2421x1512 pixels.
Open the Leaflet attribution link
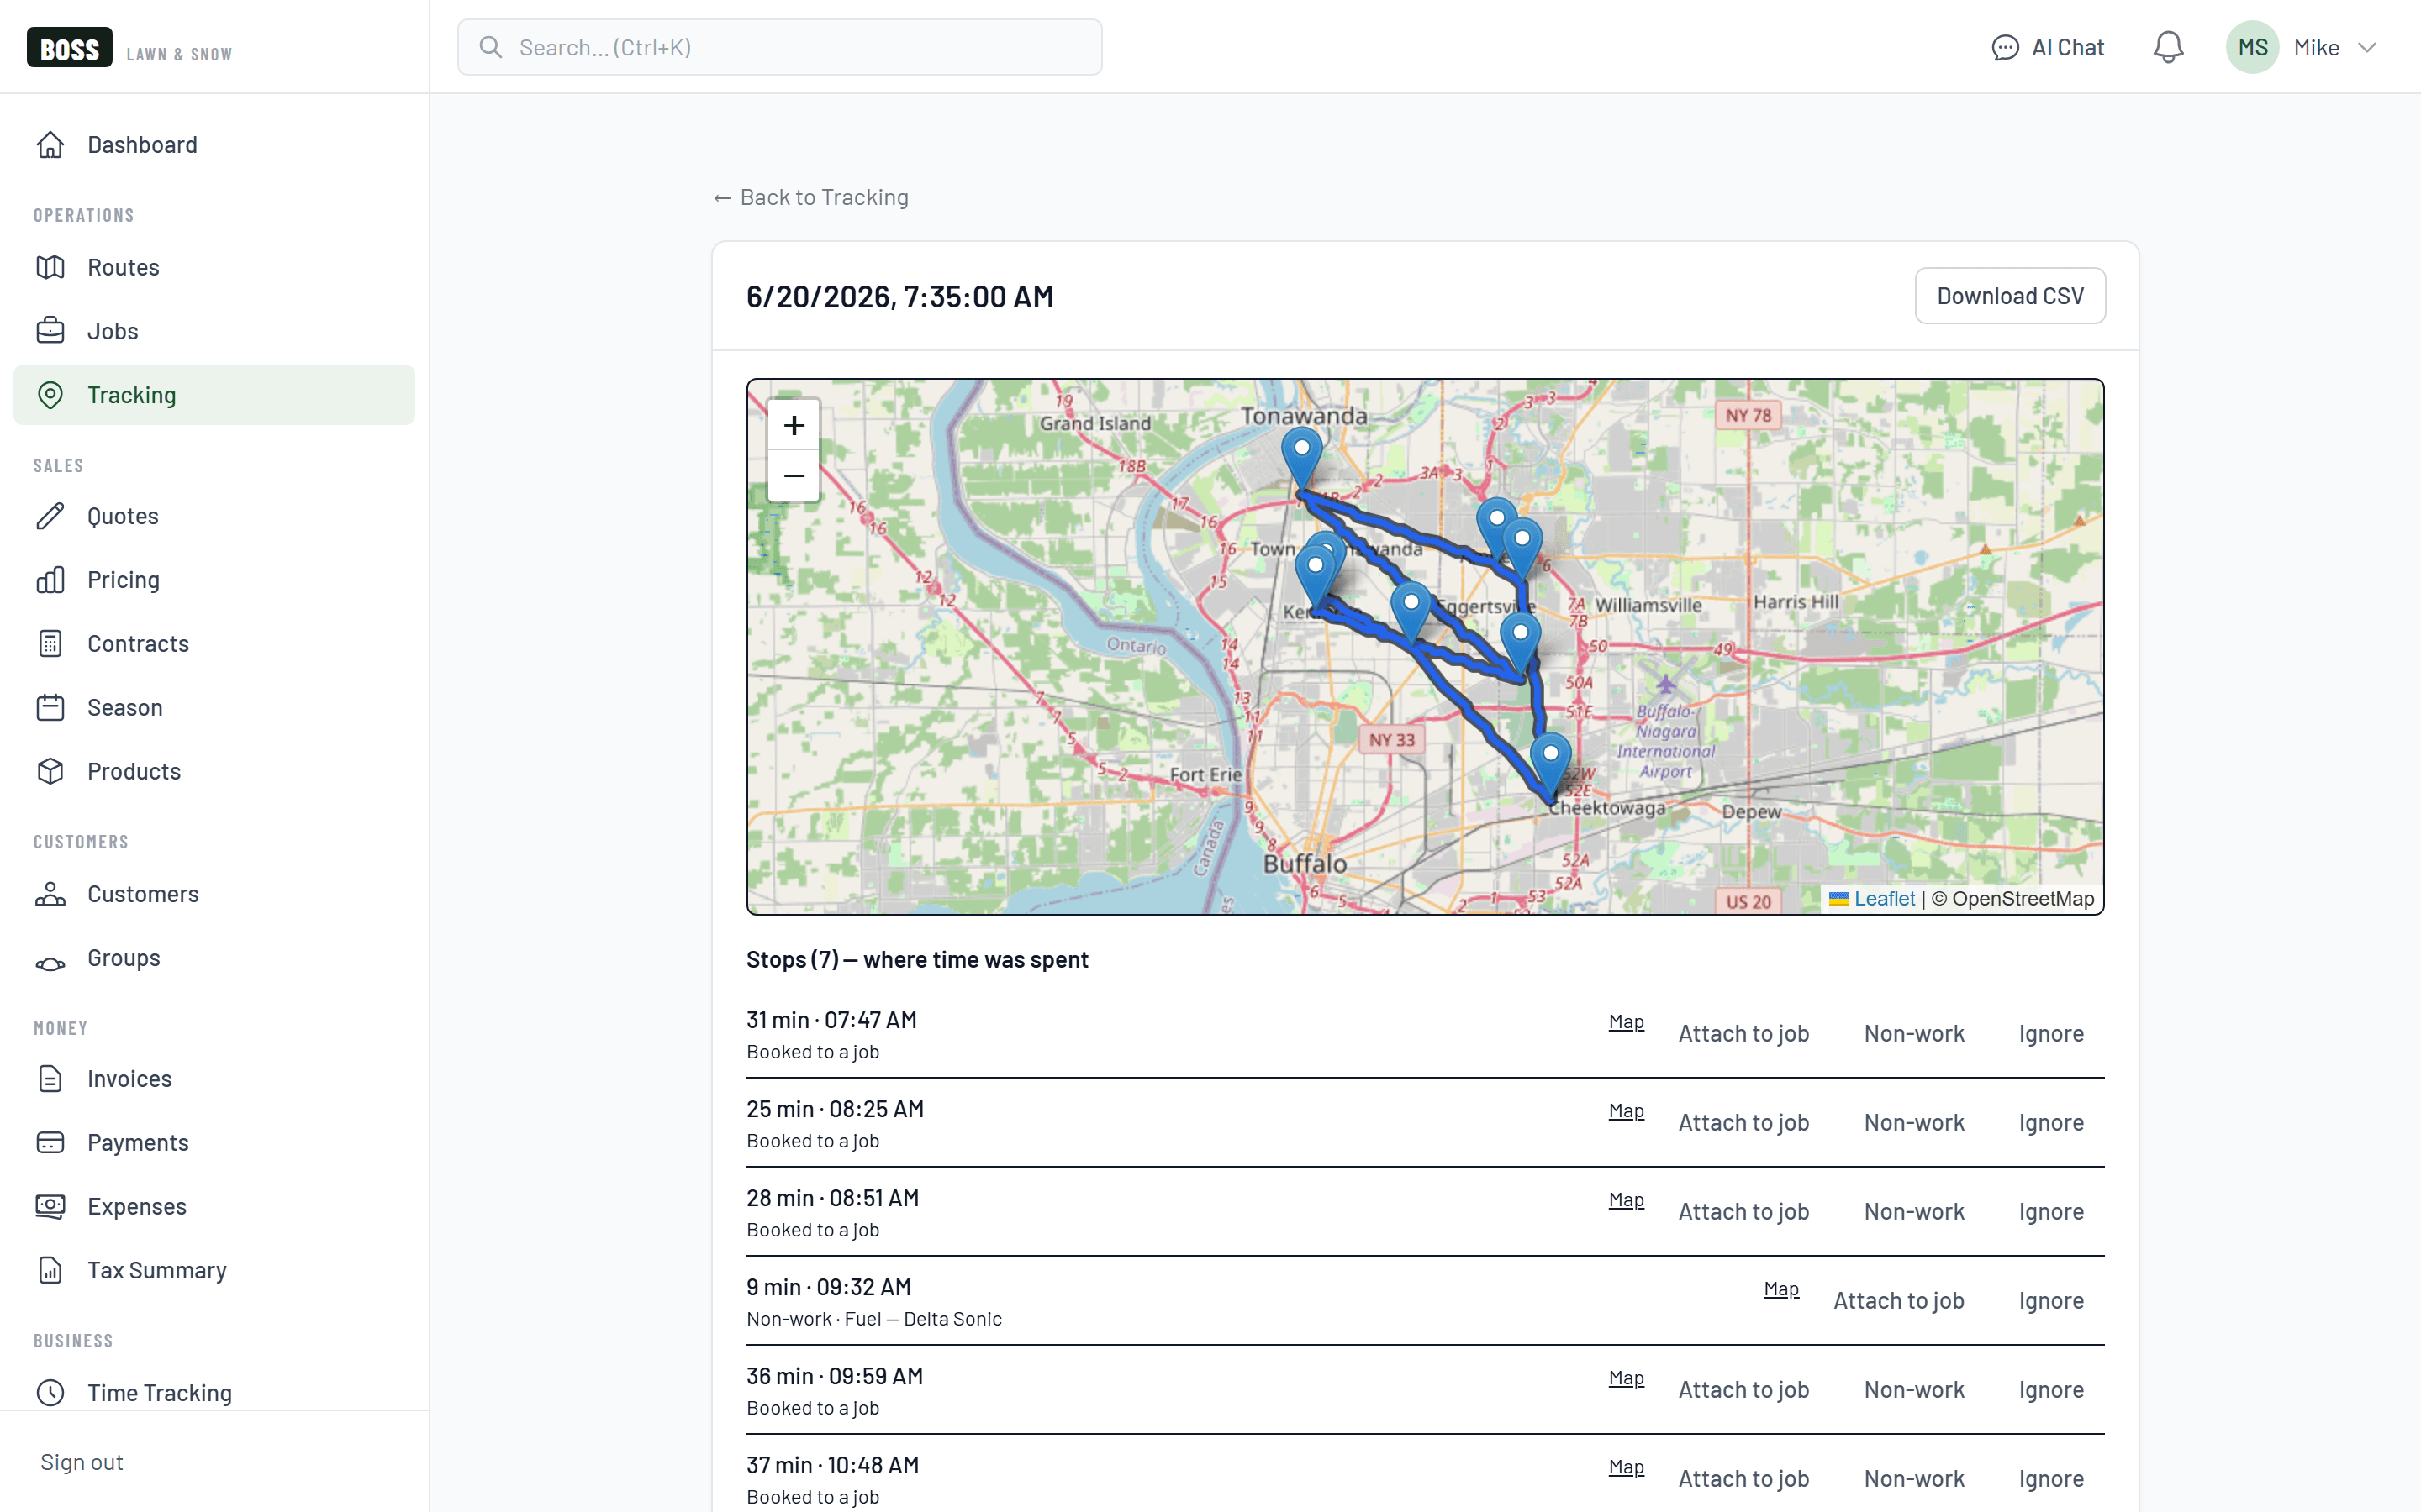(1884, 899)
